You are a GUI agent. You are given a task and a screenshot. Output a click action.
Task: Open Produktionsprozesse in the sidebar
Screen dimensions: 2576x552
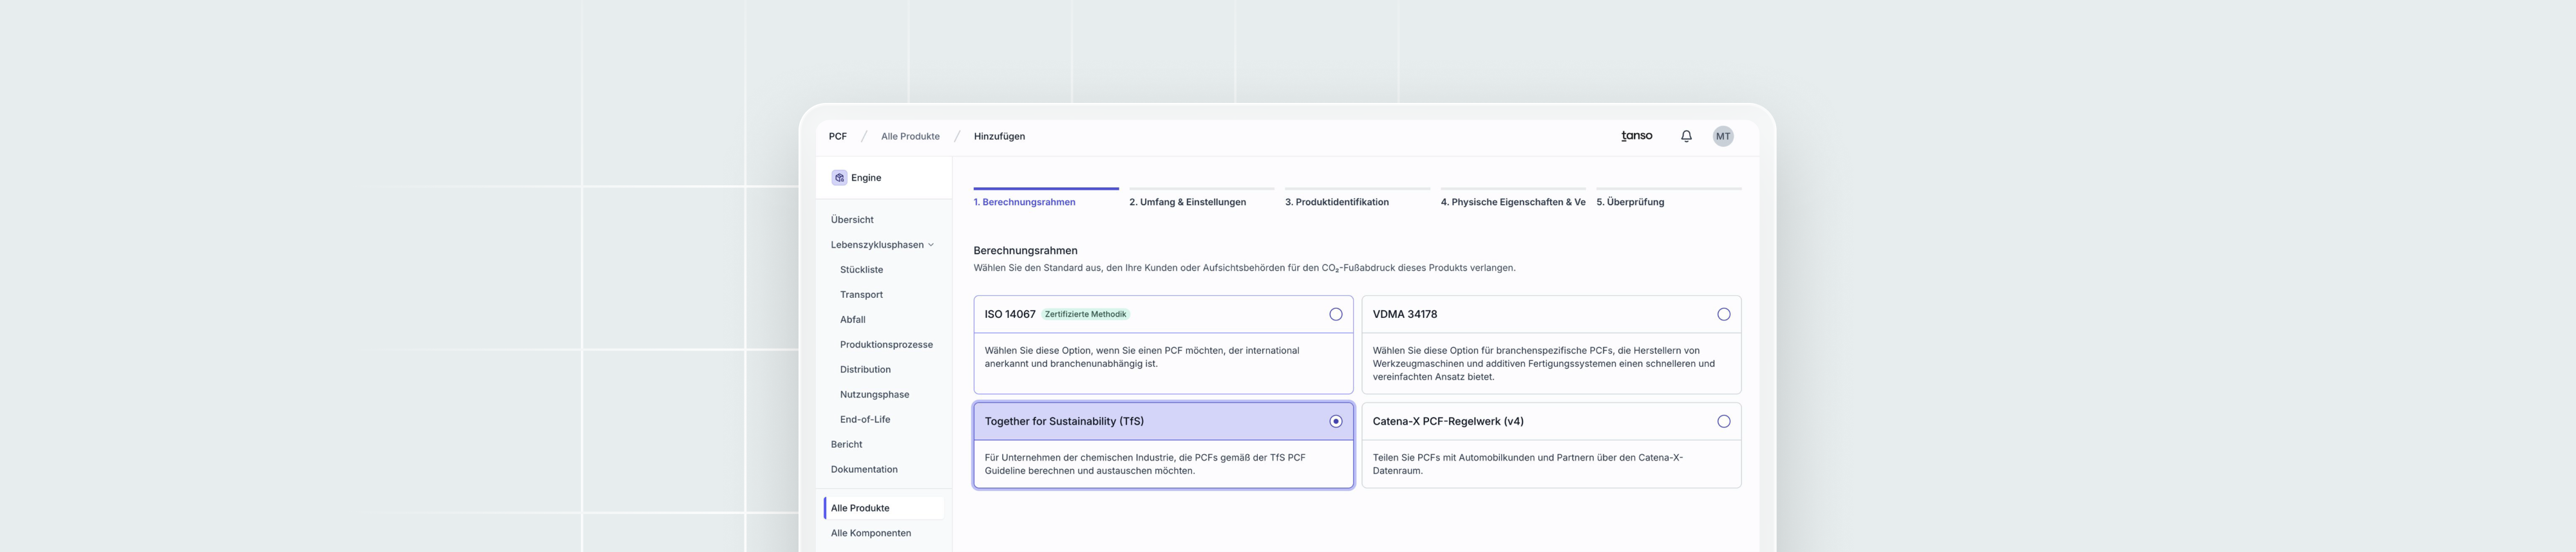click(886, 344)
